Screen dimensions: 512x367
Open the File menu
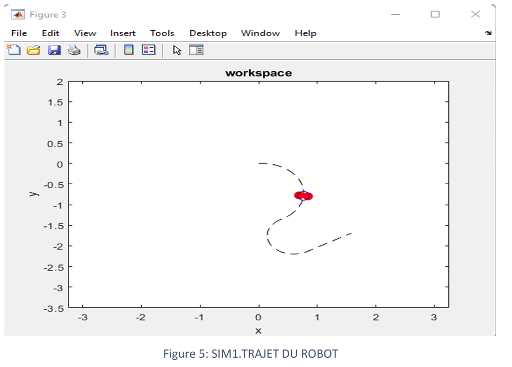pyautogui.click(x=19, y=33)
